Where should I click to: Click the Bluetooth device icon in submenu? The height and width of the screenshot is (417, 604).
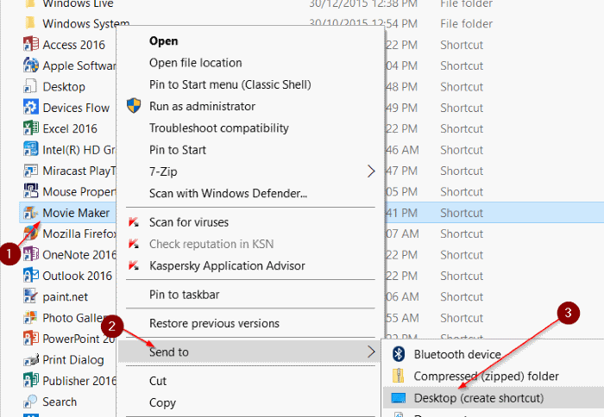click(399, 354)
